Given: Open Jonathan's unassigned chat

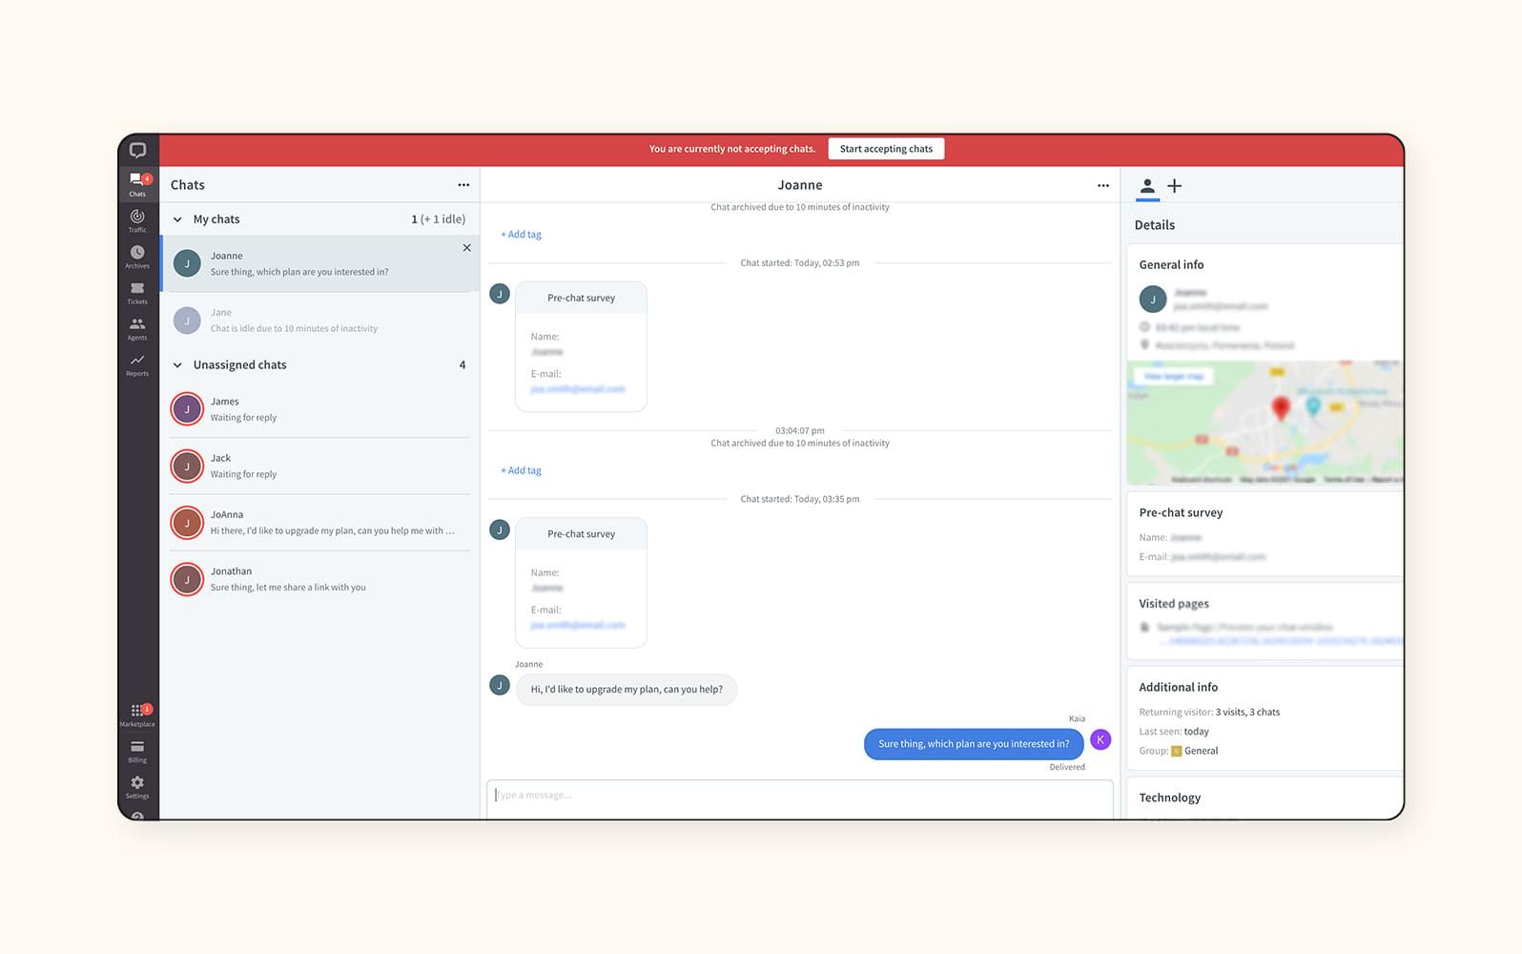Looking at the screenshot, I should [x=320, y=579].
